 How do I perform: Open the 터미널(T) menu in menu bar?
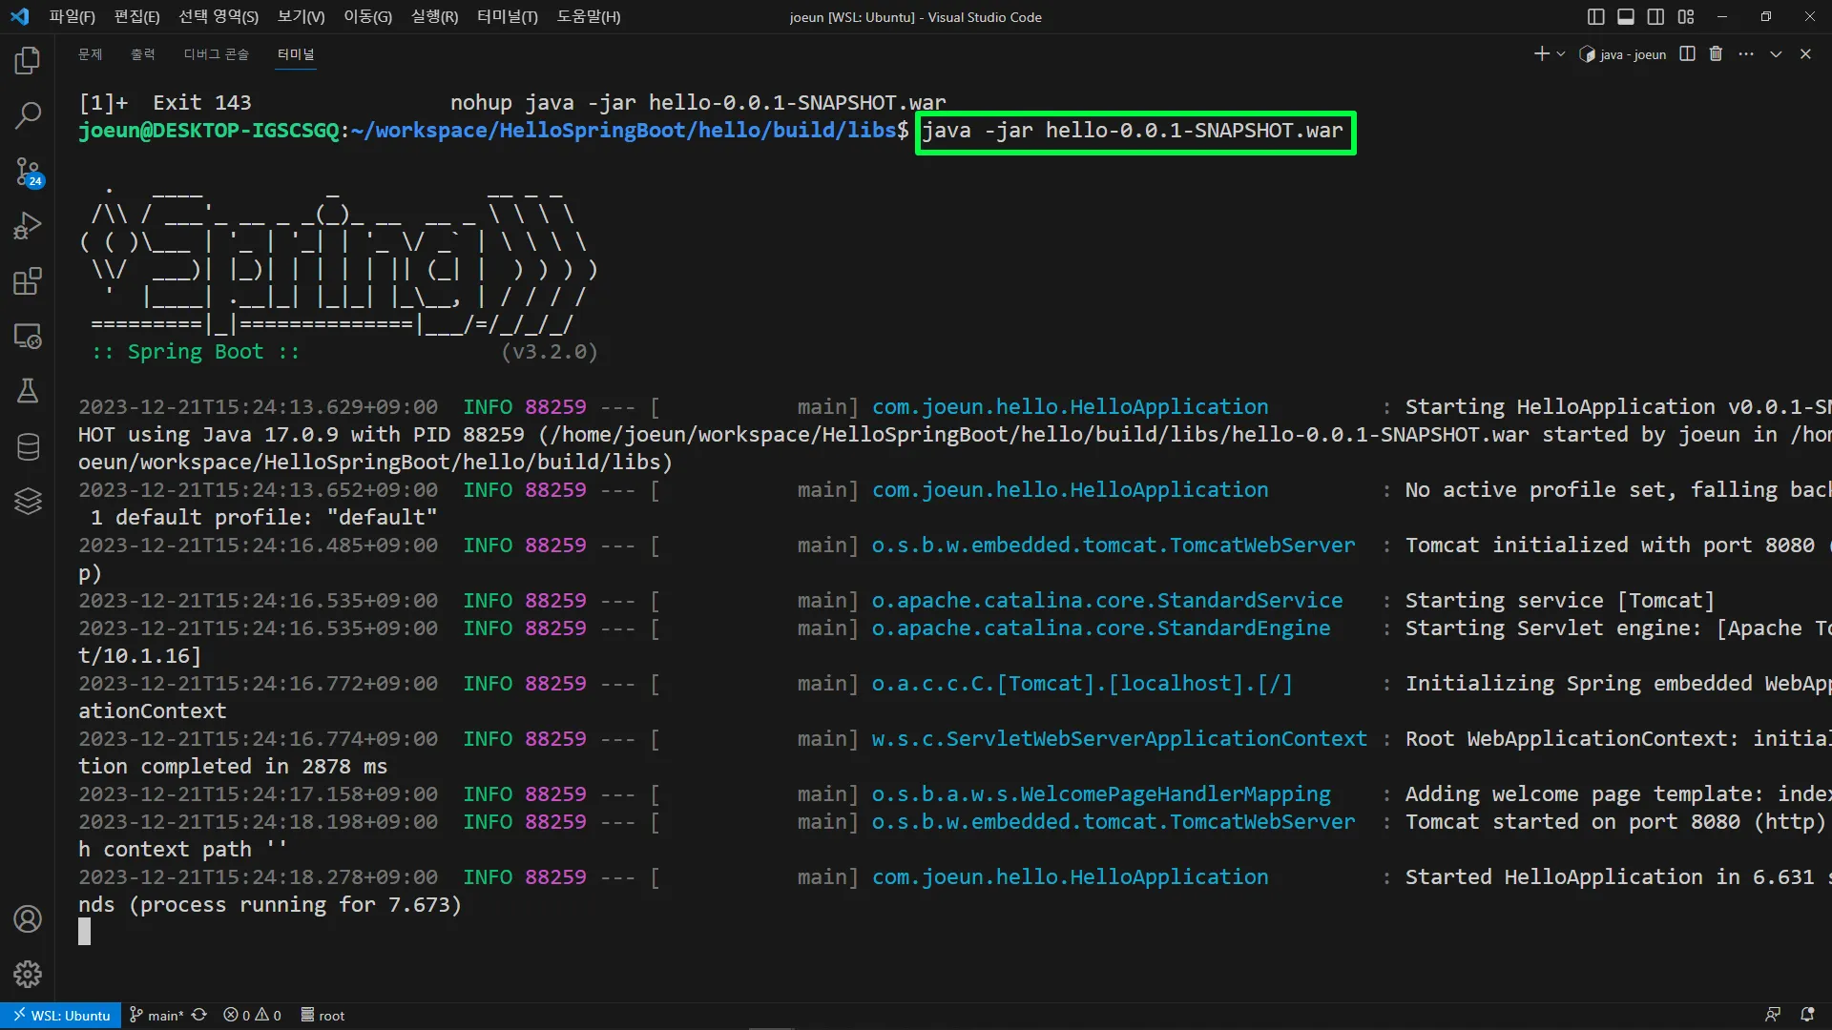[507, 17]
